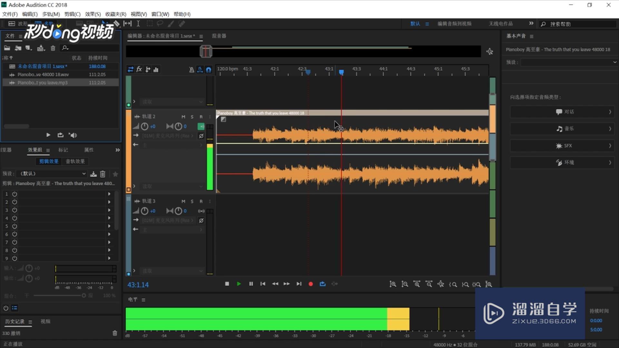Click the red Record button in transport

(x=310, y=284)
